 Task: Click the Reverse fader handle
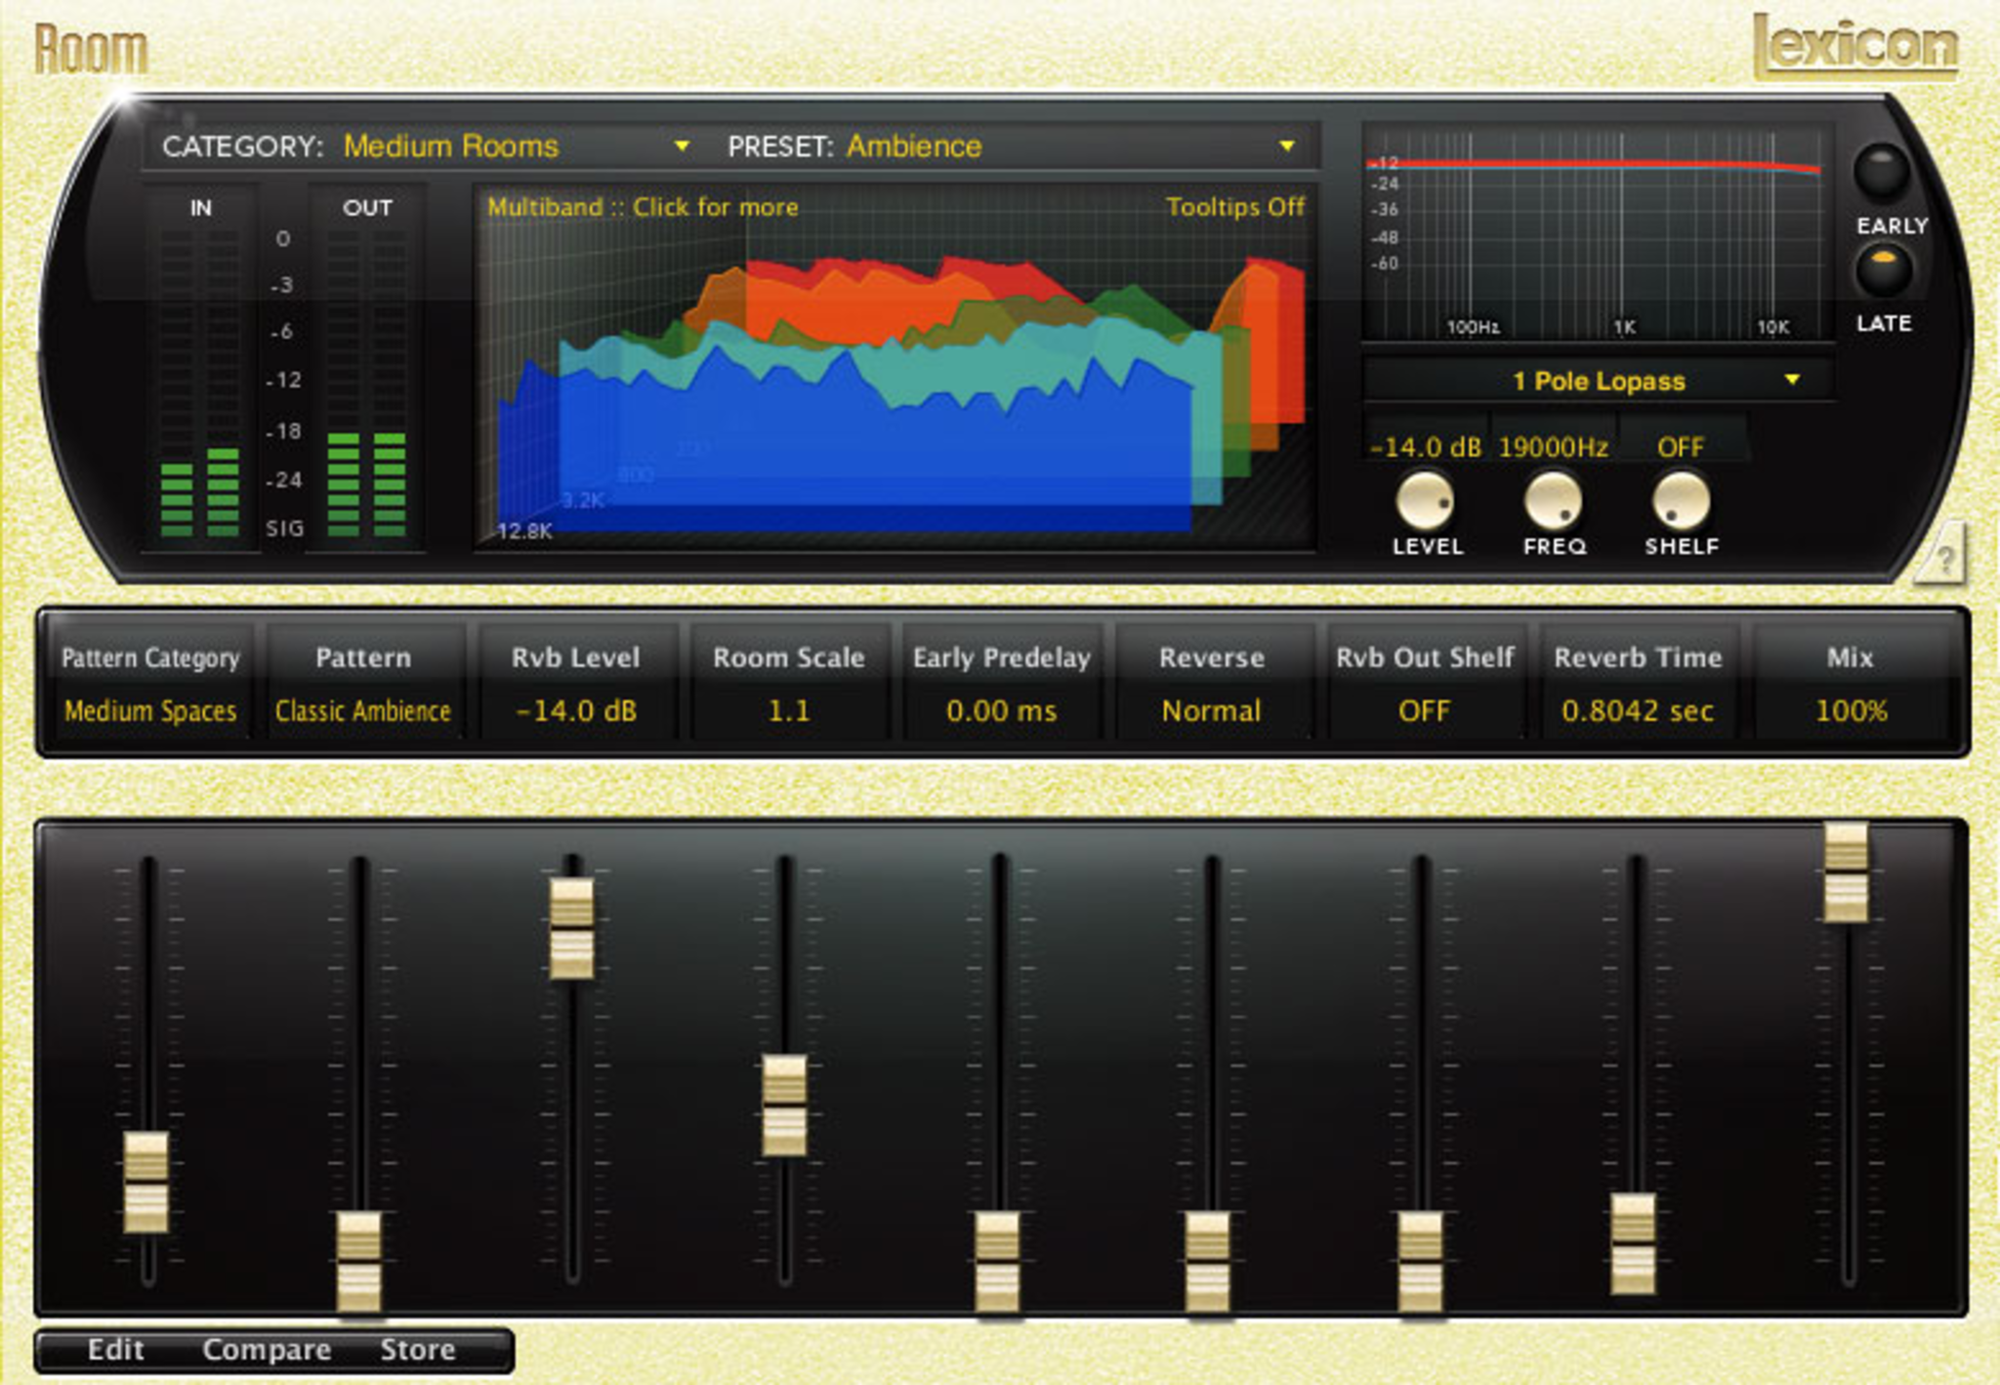[1208, 1262]
